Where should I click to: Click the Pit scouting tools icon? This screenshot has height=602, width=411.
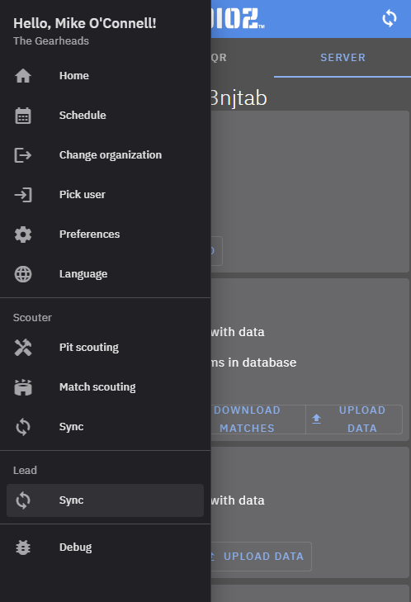23,348
